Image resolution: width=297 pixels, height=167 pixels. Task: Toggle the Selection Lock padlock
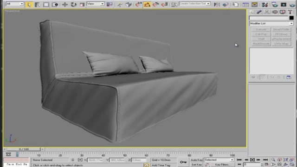(73, 160)
